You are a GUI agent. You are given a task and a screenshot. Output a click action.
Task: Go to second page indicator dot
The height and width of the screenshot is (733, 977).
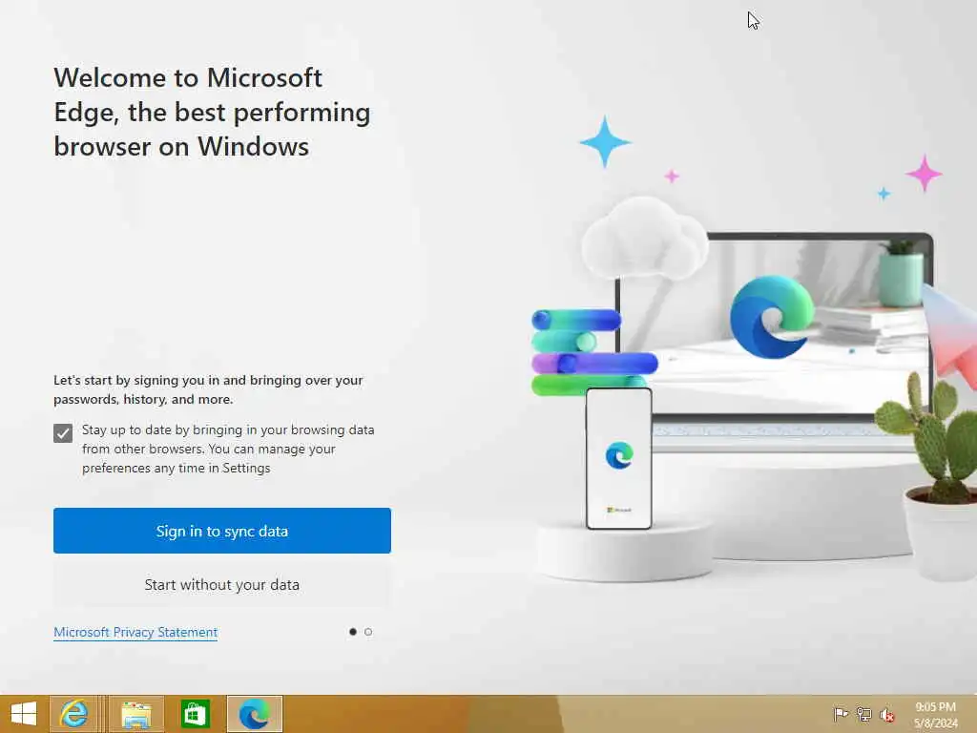[368, 632]
